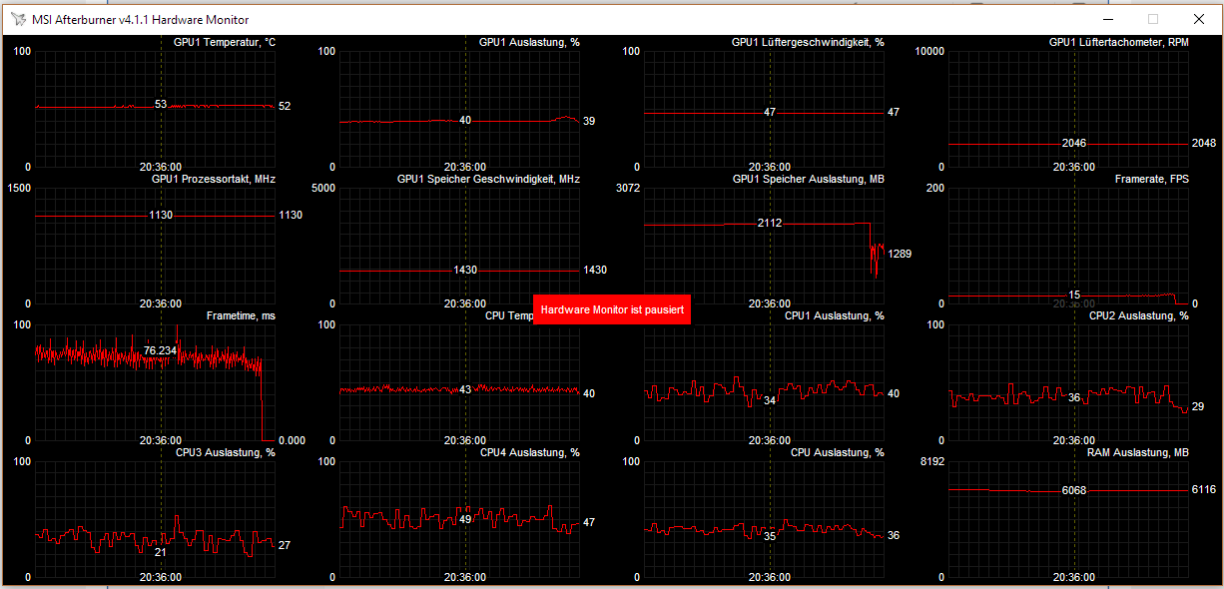Click the 'CPU3 Auslastung, %' graph title
The width and height of the screenshot is (1224, 589).
point(226,452)
